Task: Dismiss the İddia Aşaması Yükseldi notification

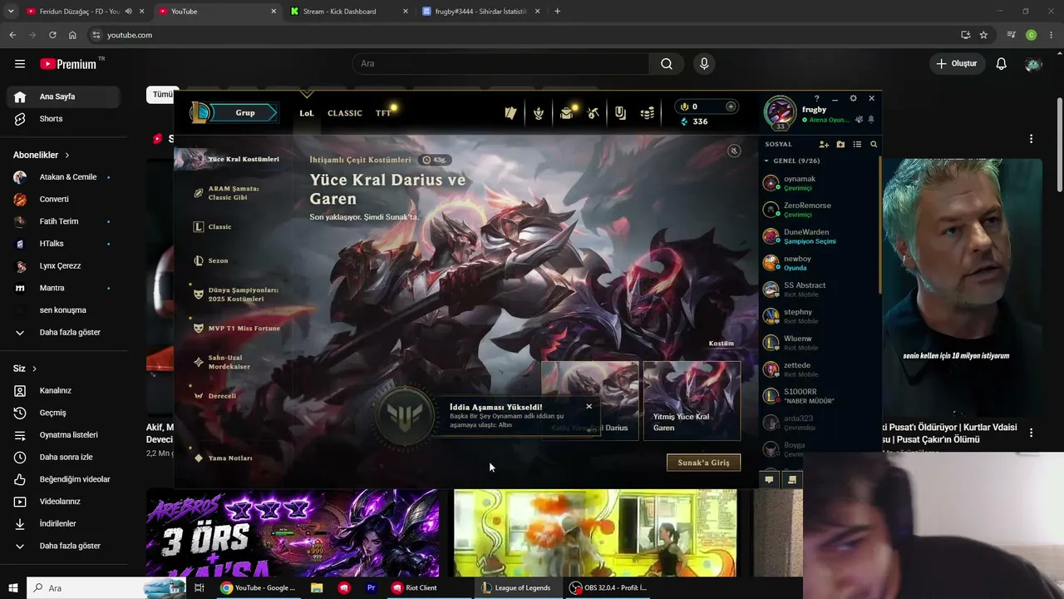Action: click(x=589, y=407)
